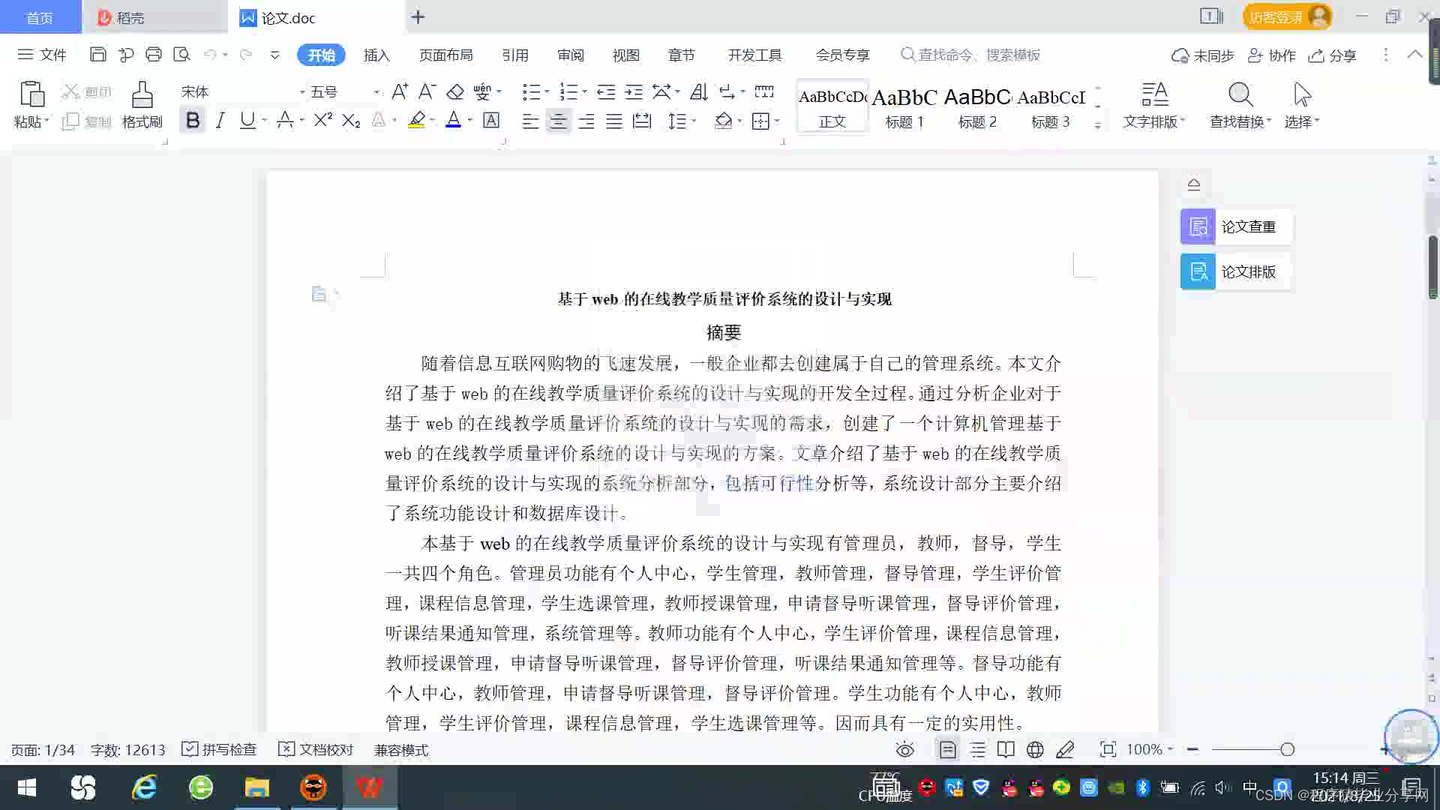Click the print icon in quick access toolbar
The height and width of the screenshot is (810, 1440).
point(154,54)
